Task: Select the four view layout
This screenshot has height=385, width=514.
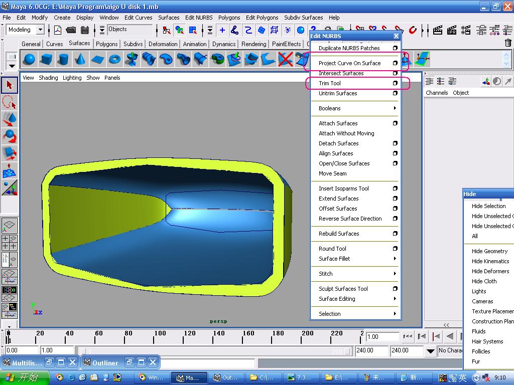Action: point(10,243)
